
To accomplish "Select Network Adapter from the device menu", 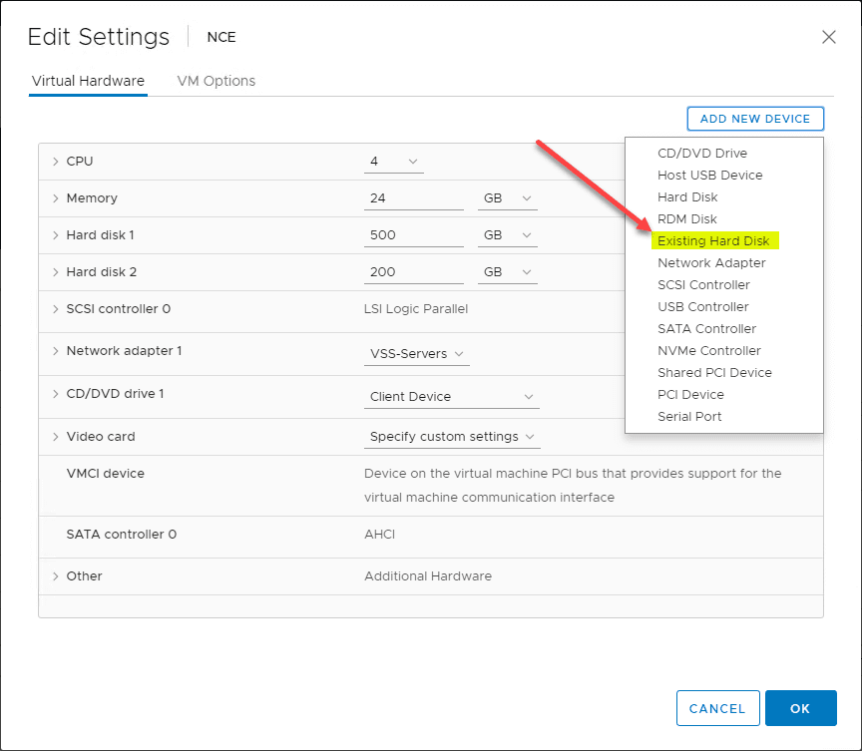I will (x=711, y=263).
